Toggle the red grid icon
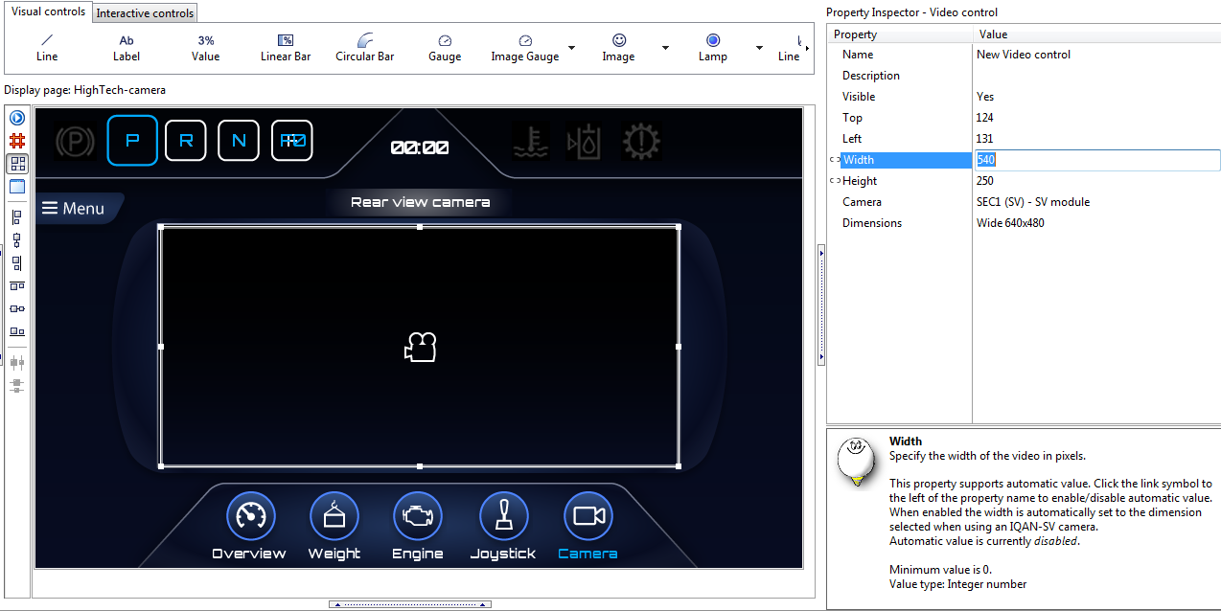Image resolution: width=1221 pixels, height=611 pixels. coord(17,141)
